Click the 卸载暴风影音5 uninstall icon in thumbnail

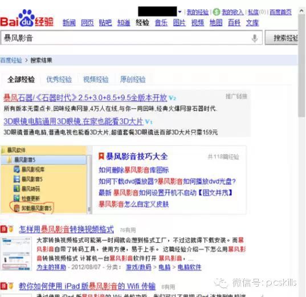pyautogui.click(x=17, y=208)
